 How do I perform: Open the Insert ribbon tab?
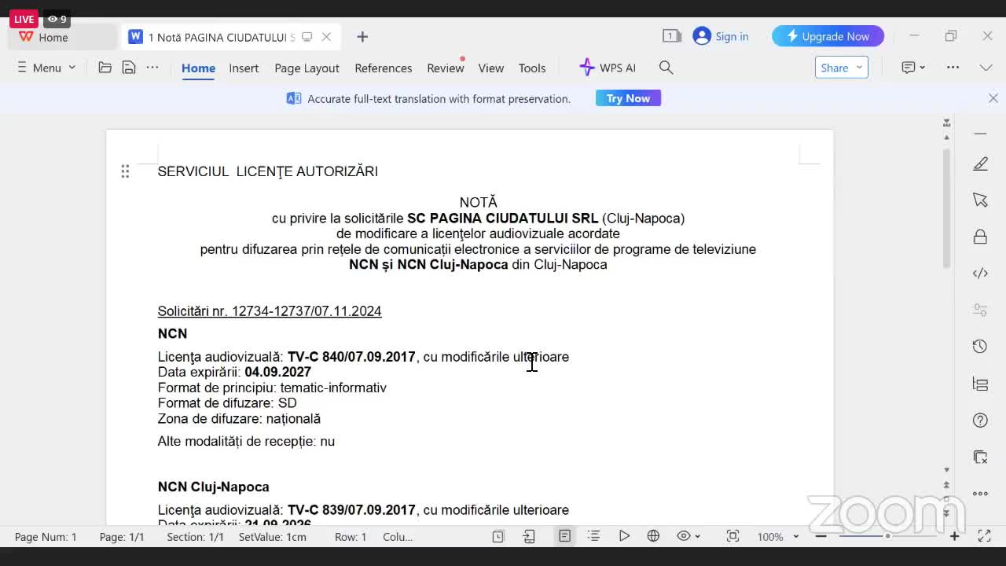pos(244,68)
